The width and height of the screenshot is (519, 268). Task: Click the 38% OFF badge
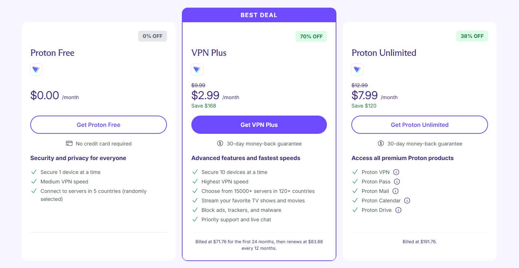(x=472, y=36)
